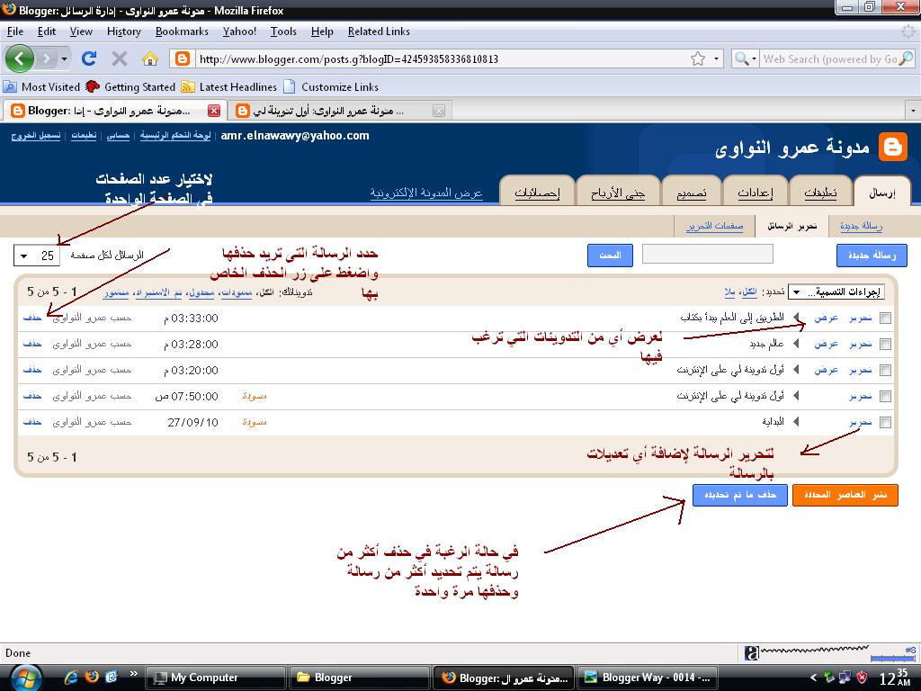
Task: Select checkbox of the draft timed 07:50:00
Action: tap(885, 397)
